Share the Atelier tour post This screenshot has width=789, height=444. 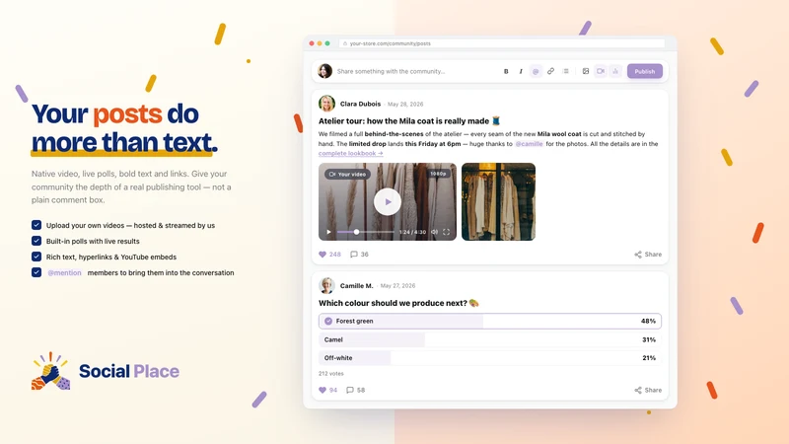[x=648, y=255]
